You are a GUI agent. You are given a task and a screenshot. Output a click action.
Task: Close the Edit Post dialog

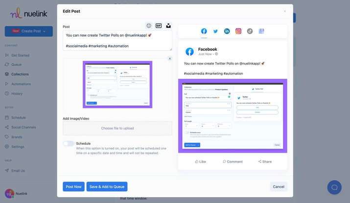285,11
